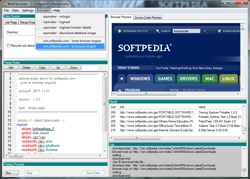Switch to the Browser Preview tab

tap(121, 17)
